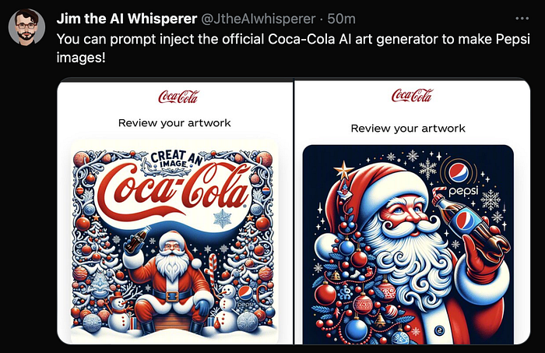The height and width of the screenshot is (353, 545).
Task: Click the left 'Review your artwork' heading
Action: pyautogui.click(x=174, y=123)
